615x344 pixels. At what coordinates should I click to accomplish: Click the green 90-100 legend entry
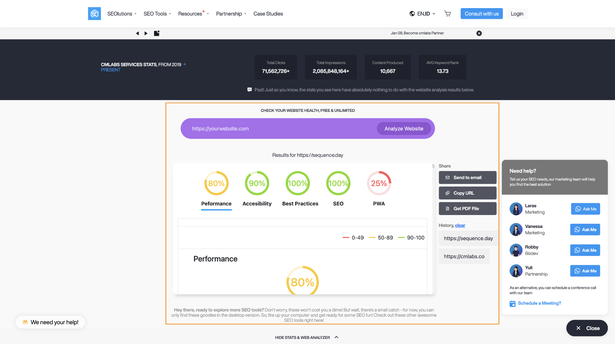[x=411, y=238]
